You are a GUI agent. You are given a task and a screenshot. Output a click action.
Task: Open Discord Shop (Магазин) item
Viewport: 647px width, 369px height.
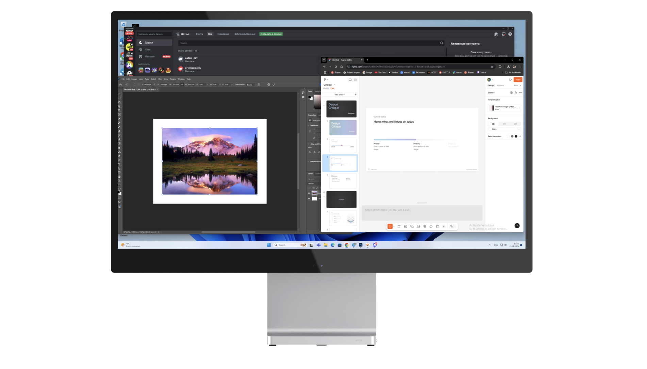(154, 56)
